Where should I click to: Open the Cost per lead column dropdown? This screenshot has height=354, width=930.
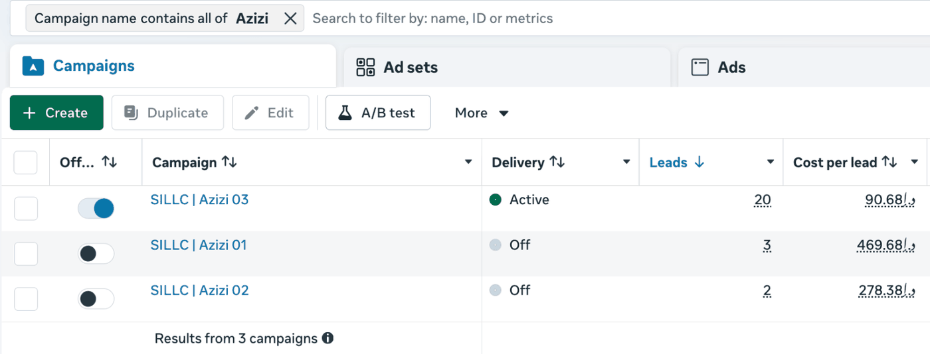tap(915, 162)
